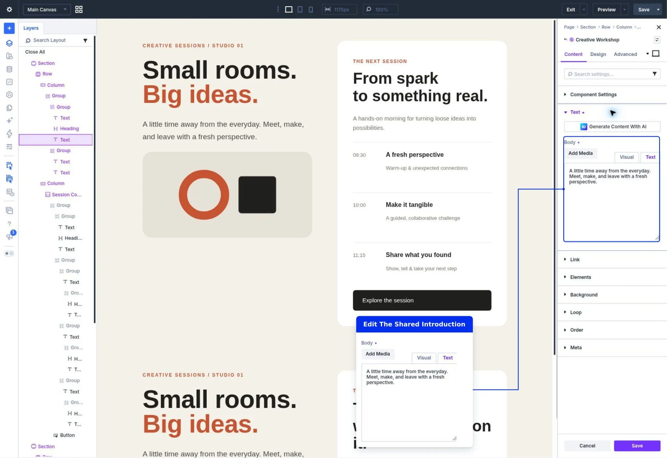Screen dimensions: 667x458
Task: Select the Content tab
Action: [x=573, y=54]
